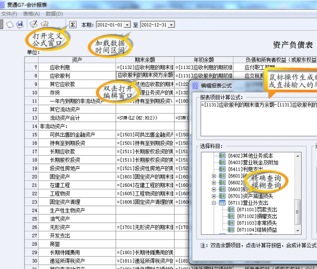The image size is (317, 269).
Task: Click the formula text box in dialog
Action: [x=259, y=119]
